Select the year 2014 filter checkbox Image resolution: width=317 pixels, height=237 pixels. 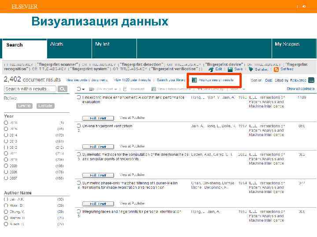pyautogui.click(x=6, y=135)
